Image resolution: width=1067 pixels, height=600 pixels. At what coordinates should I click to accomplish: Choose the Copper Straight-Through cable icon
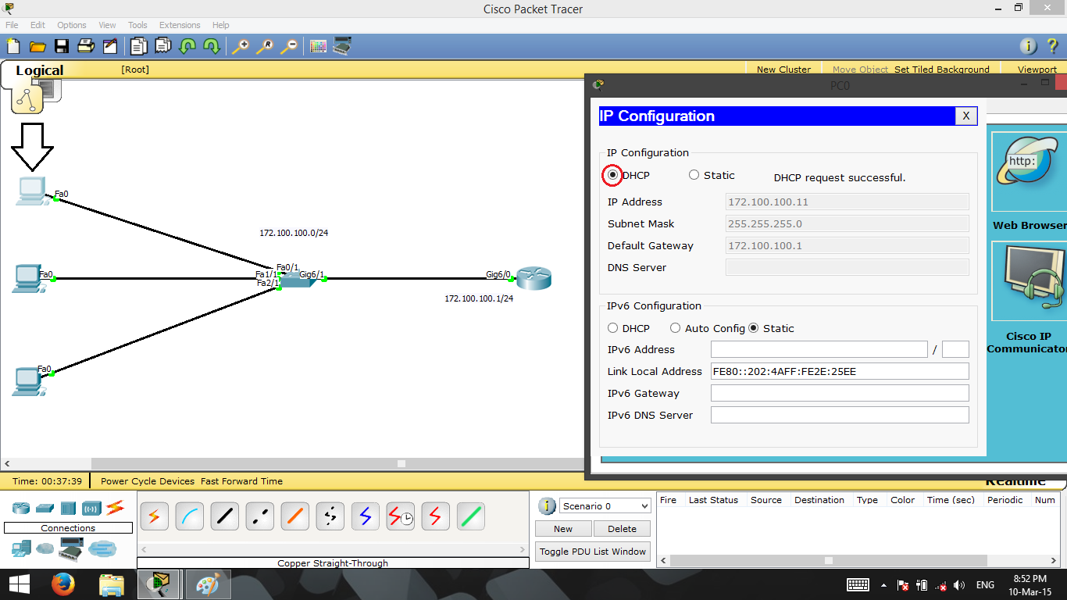tap(224, 516)
